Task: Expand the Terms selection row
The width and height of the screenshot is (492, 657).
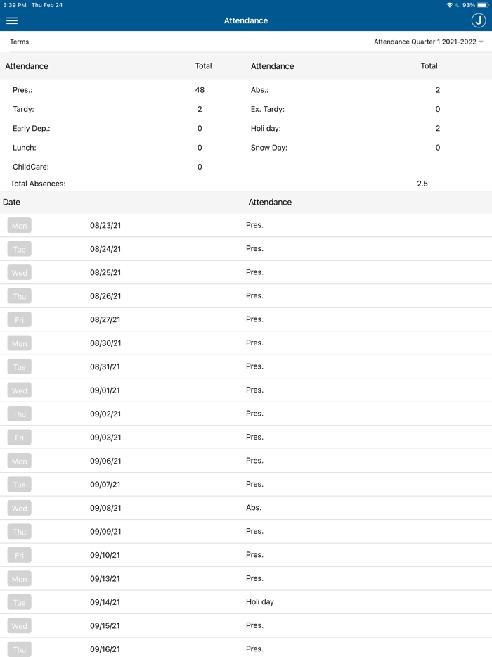Action: [19, 42]
